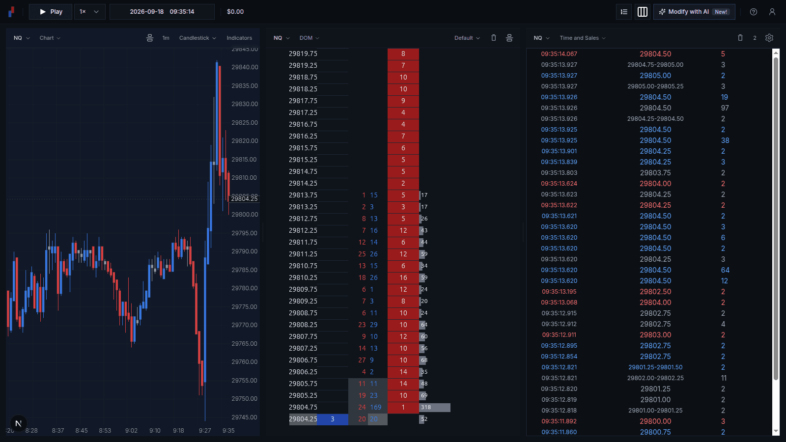Open Time and Sales settings gear
The height and width of the screenshot is (442, 786).
[769, 38]
